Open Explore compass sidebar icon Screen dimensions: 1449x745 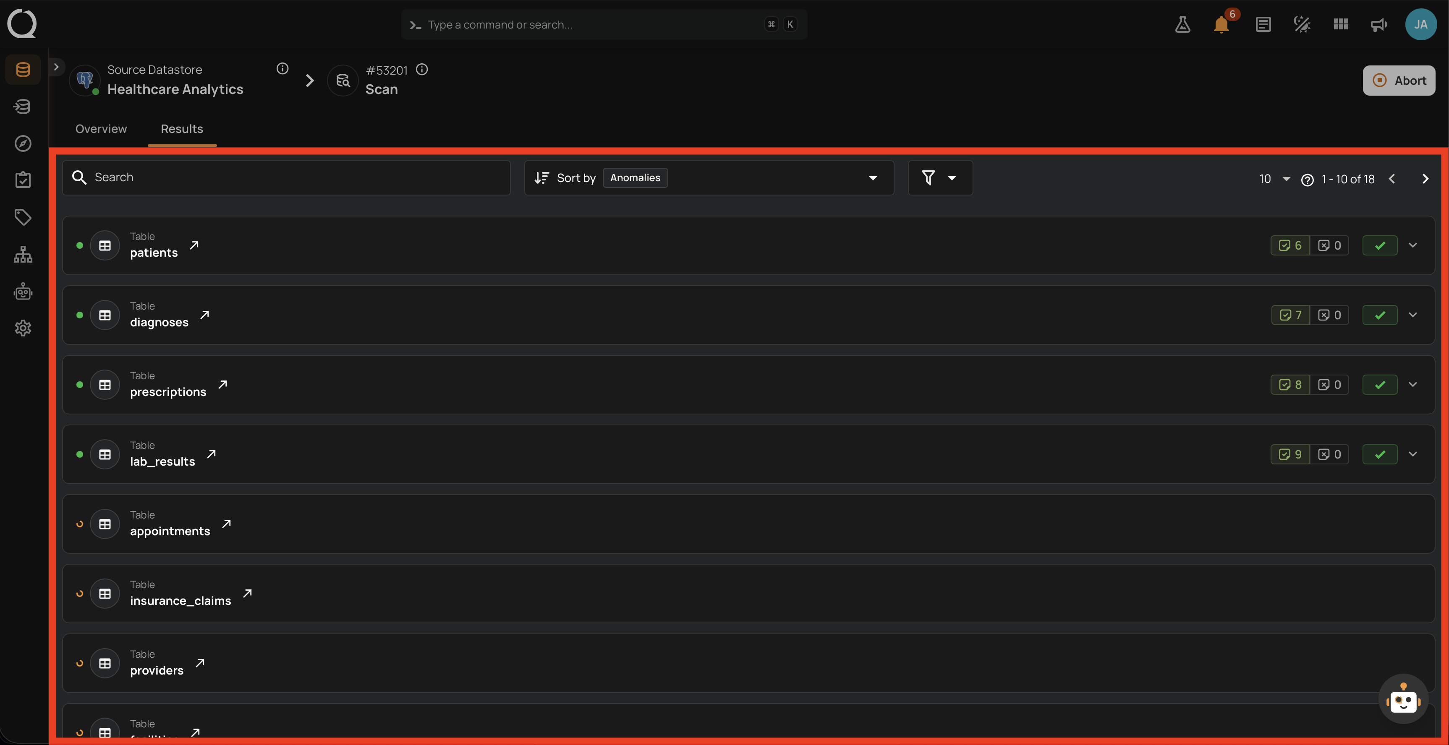click(23, 143)
